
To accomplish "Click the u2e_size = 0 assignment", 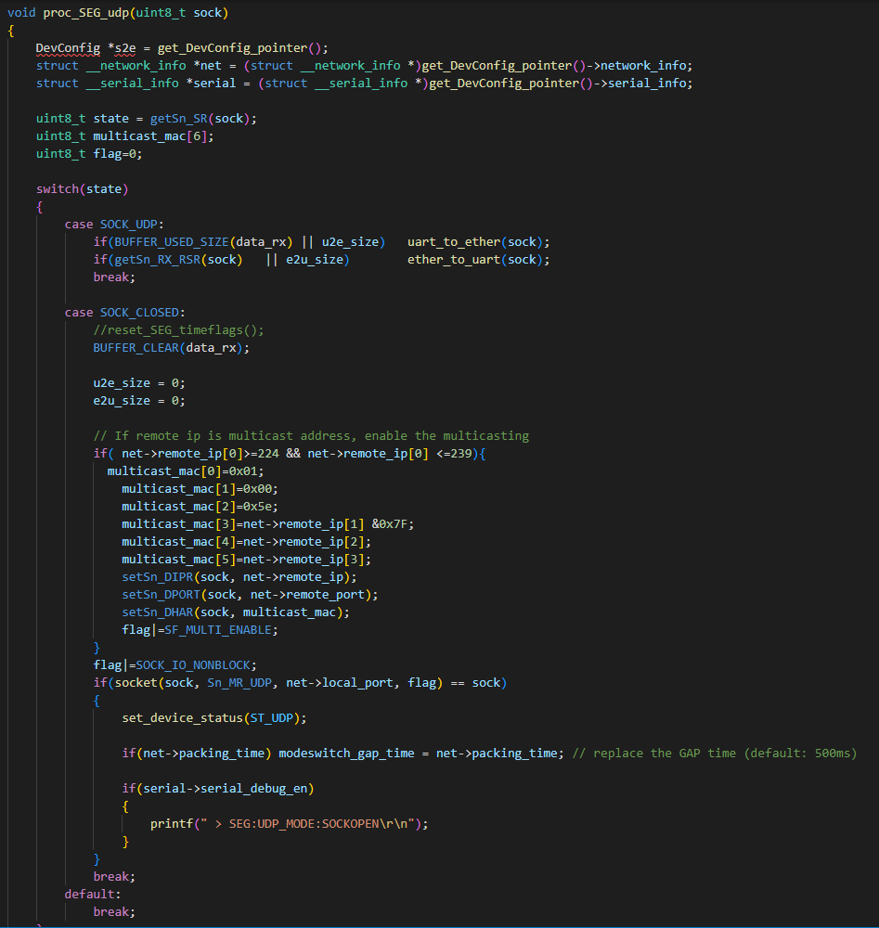I will (139, 383).
